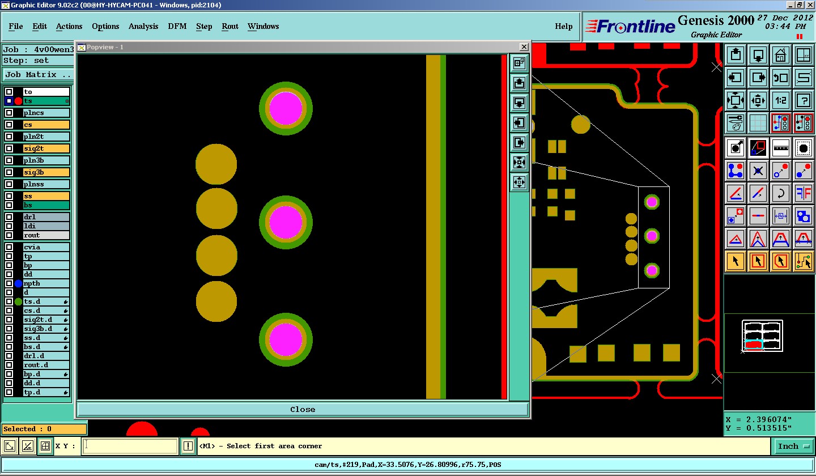
Task: Toggle checkbox for layer cs
Action: [9, 125]
